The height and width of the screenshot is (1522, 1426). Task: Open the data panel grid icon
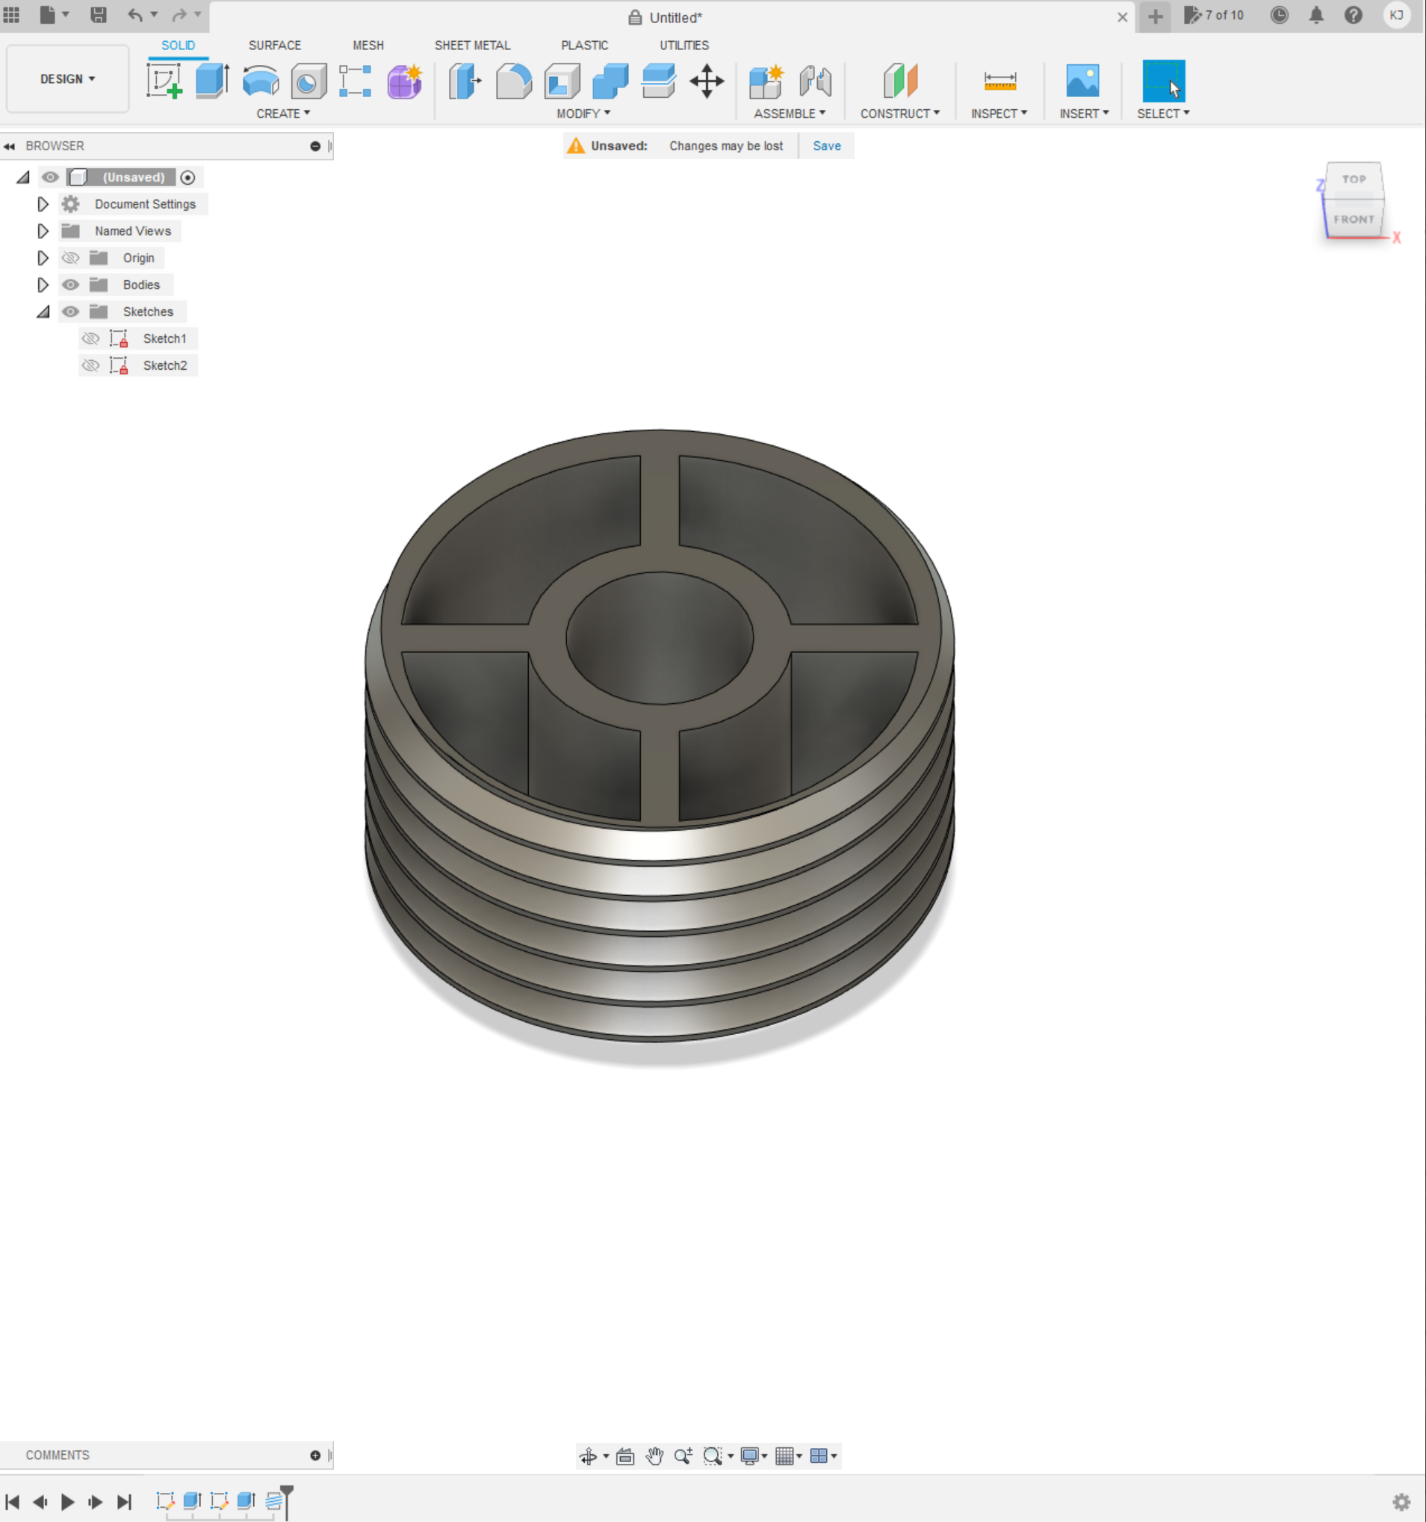point(11,14)
